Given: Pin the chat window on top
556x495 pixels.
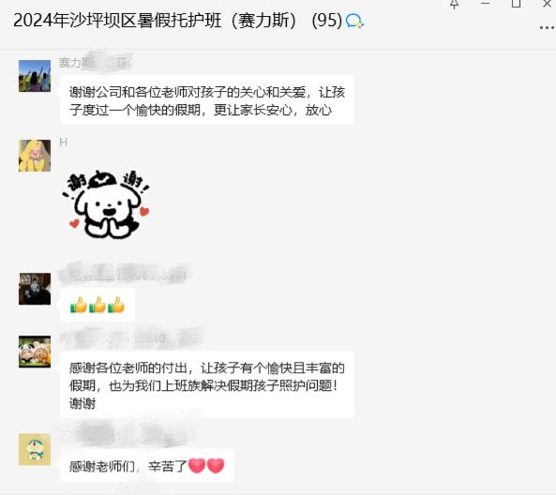Looking at the screenshot, I should [x=454, y=5].
